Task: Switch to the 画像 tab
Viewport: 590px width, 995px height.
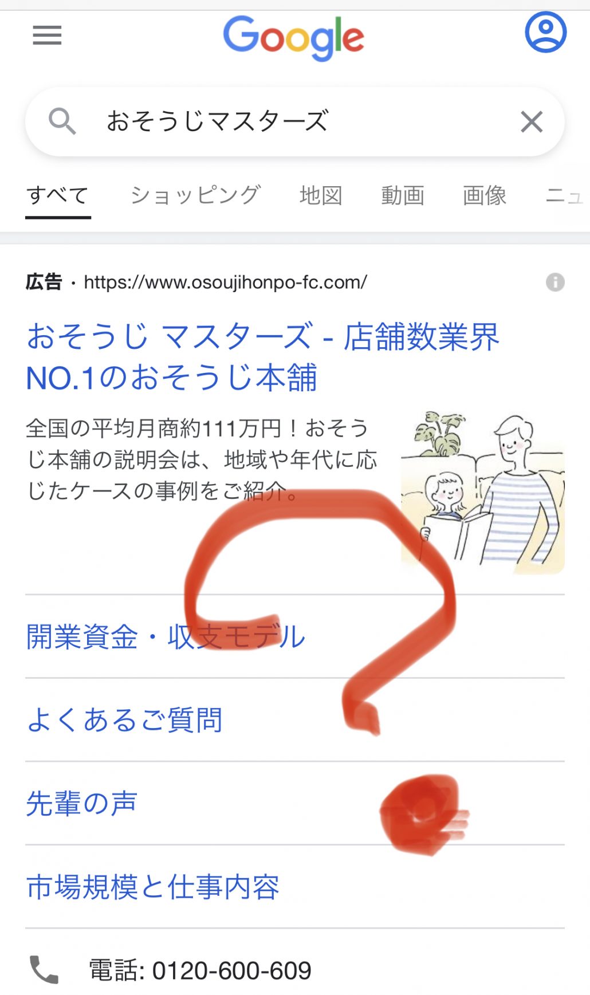Action: (485, 196)
